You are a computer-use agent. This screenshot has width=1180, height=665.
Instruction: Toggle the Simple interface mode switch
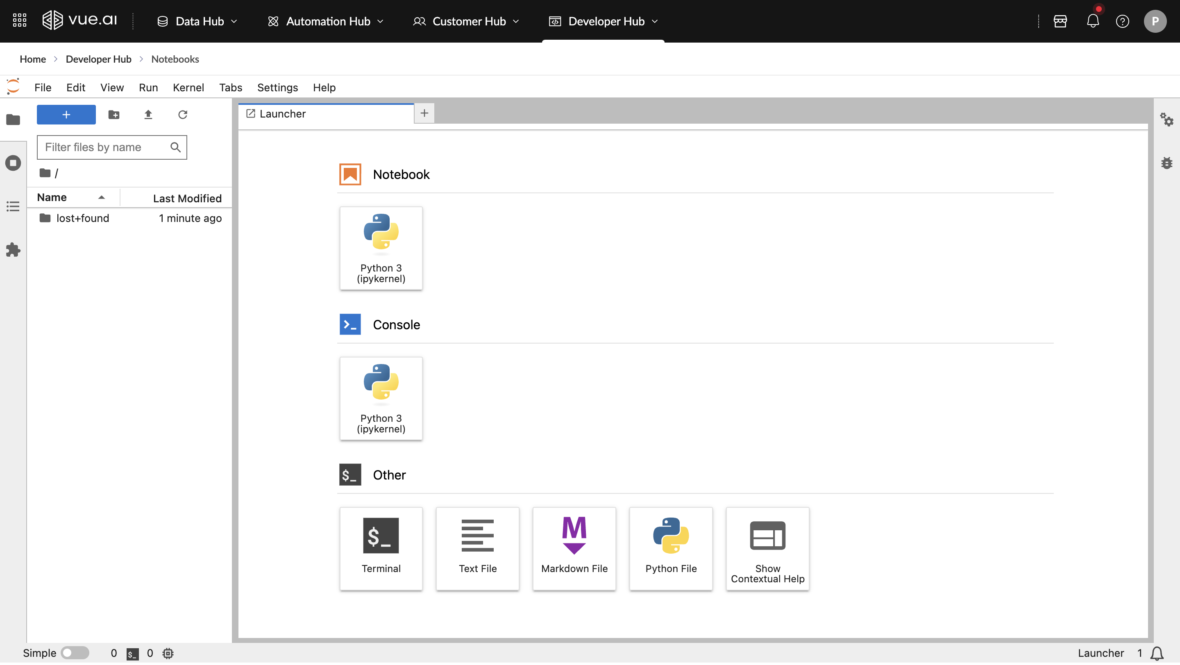click(75, 653)
